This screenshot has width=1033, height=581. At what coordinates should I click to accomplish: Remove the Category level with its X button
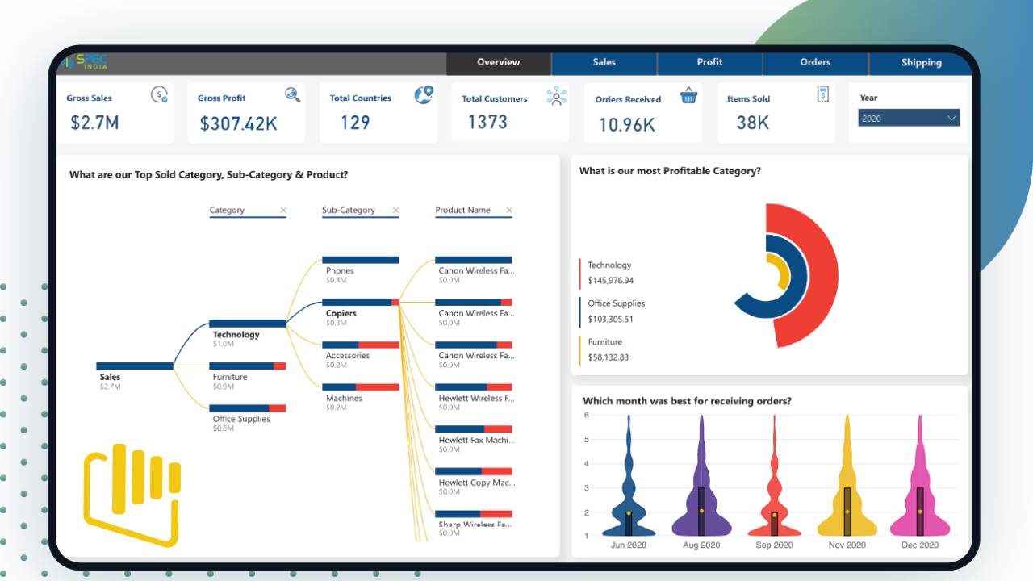(284, 210)
